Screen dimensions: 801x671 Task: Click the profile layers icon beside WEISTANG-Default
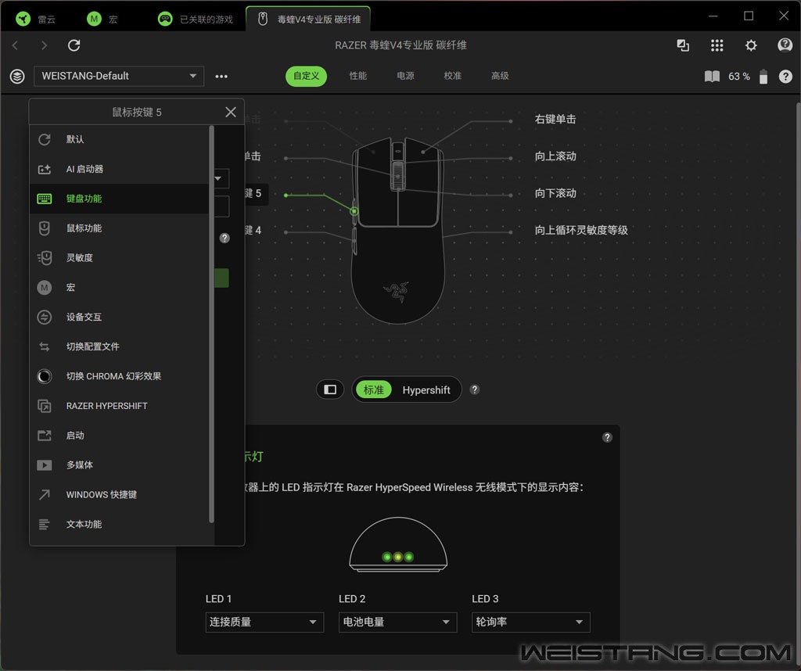(x=17, y=77)
